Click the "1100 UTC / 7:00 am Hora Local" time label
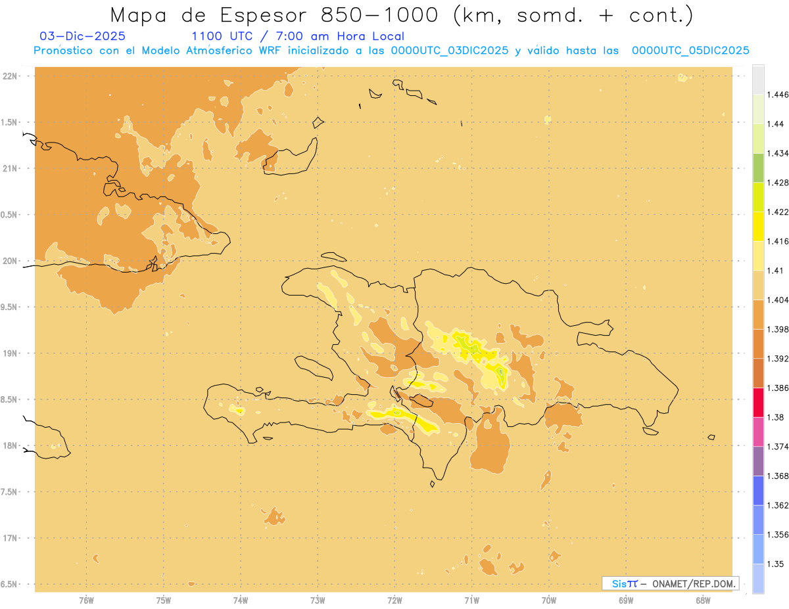This screenshot has height=609, width=789. coord(298,36)
